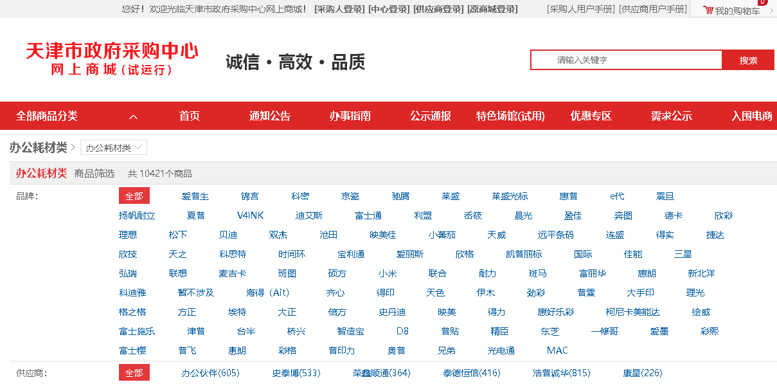Screen dimensions: 777x391
Task: Filter by brand 东芝
Action: coord(550,332)
